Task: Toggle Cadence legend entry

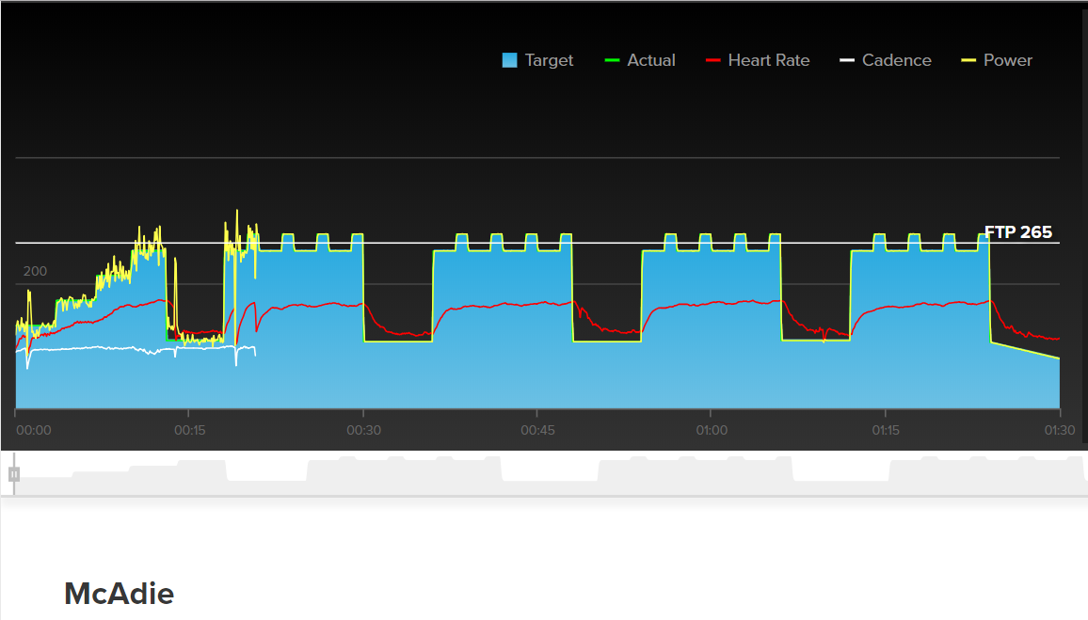Action: (x=886, y=60)
